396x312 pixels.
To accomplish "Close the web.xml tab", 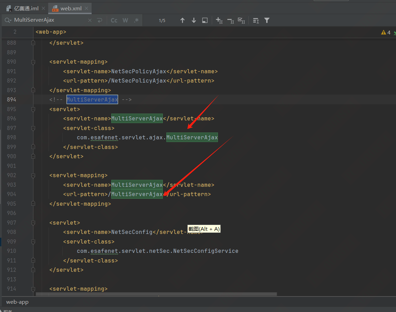I will [87, 8].
